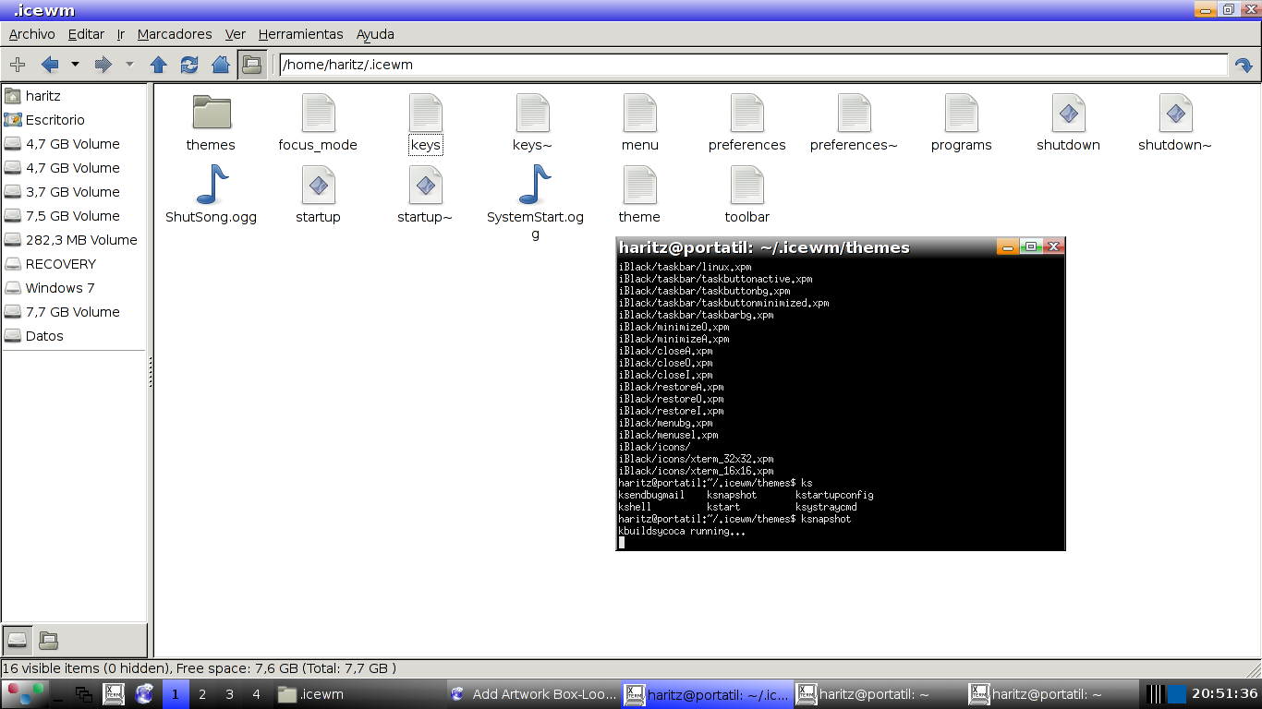Open the Archivo menu
Viewport: 1262px width, 709px height.
tap(32, 34)
